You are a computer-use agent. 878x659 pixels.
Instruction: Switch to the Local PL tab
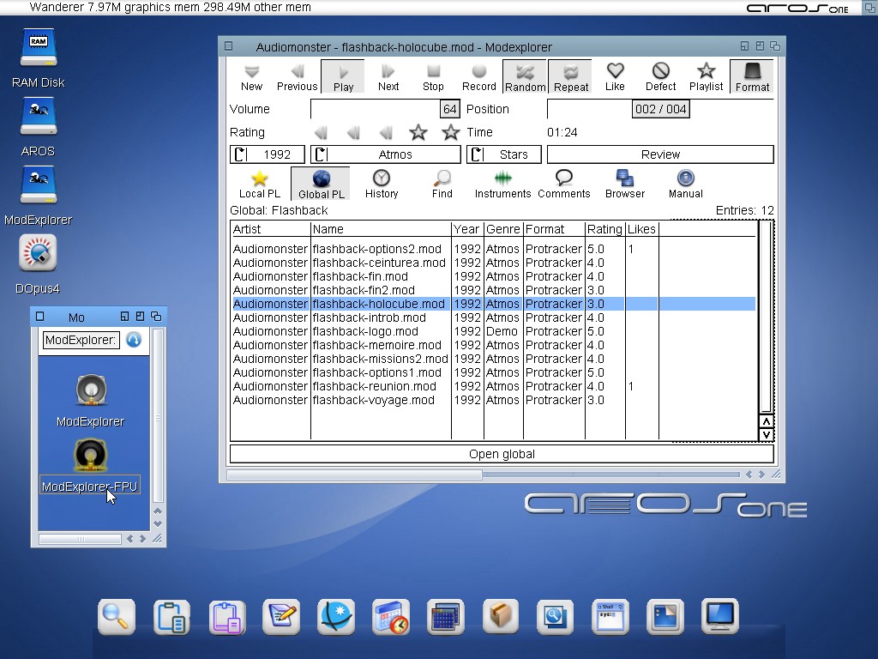pyautogui.click(x=259, y=184)
